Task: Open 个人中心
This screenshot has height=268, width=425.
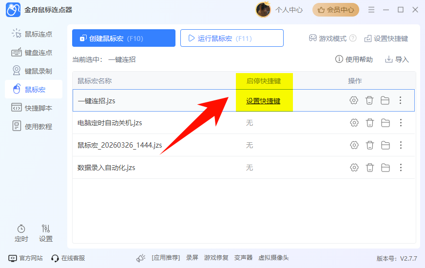Action: 289,10
